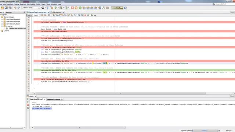Click the orange Pause debugger icon

coord(76,8)
